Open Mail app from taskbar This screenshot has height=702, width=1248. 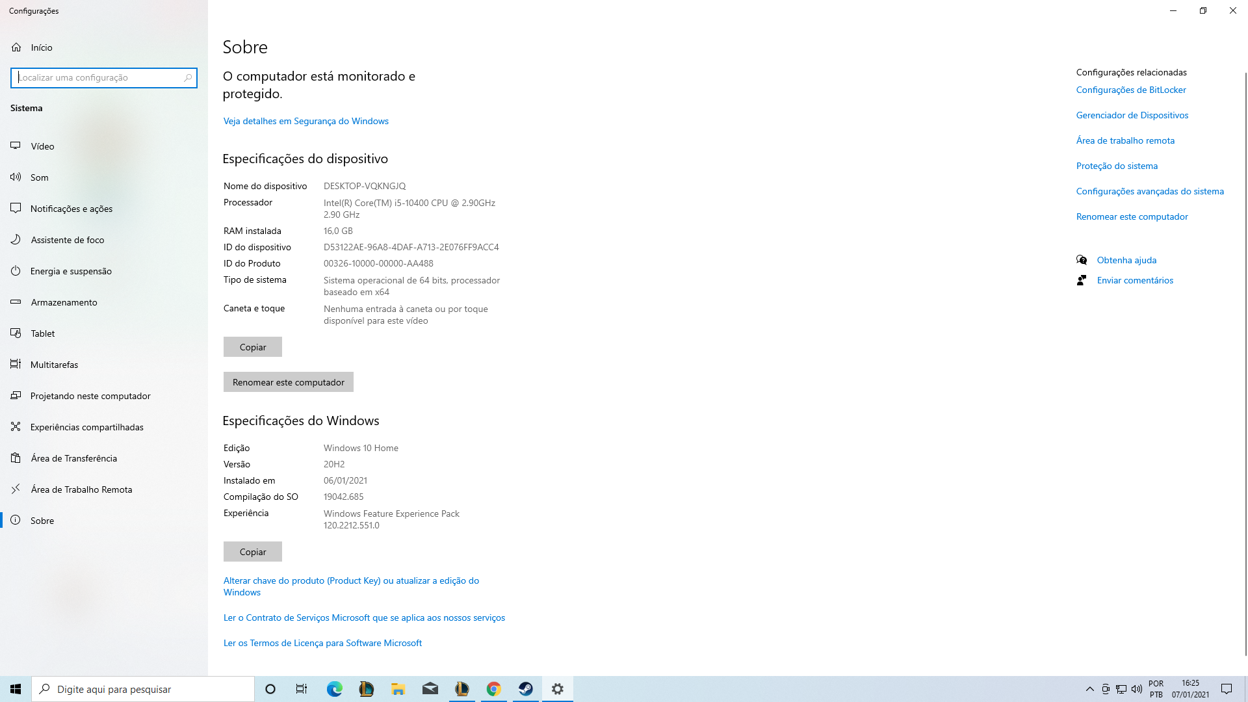430,689
